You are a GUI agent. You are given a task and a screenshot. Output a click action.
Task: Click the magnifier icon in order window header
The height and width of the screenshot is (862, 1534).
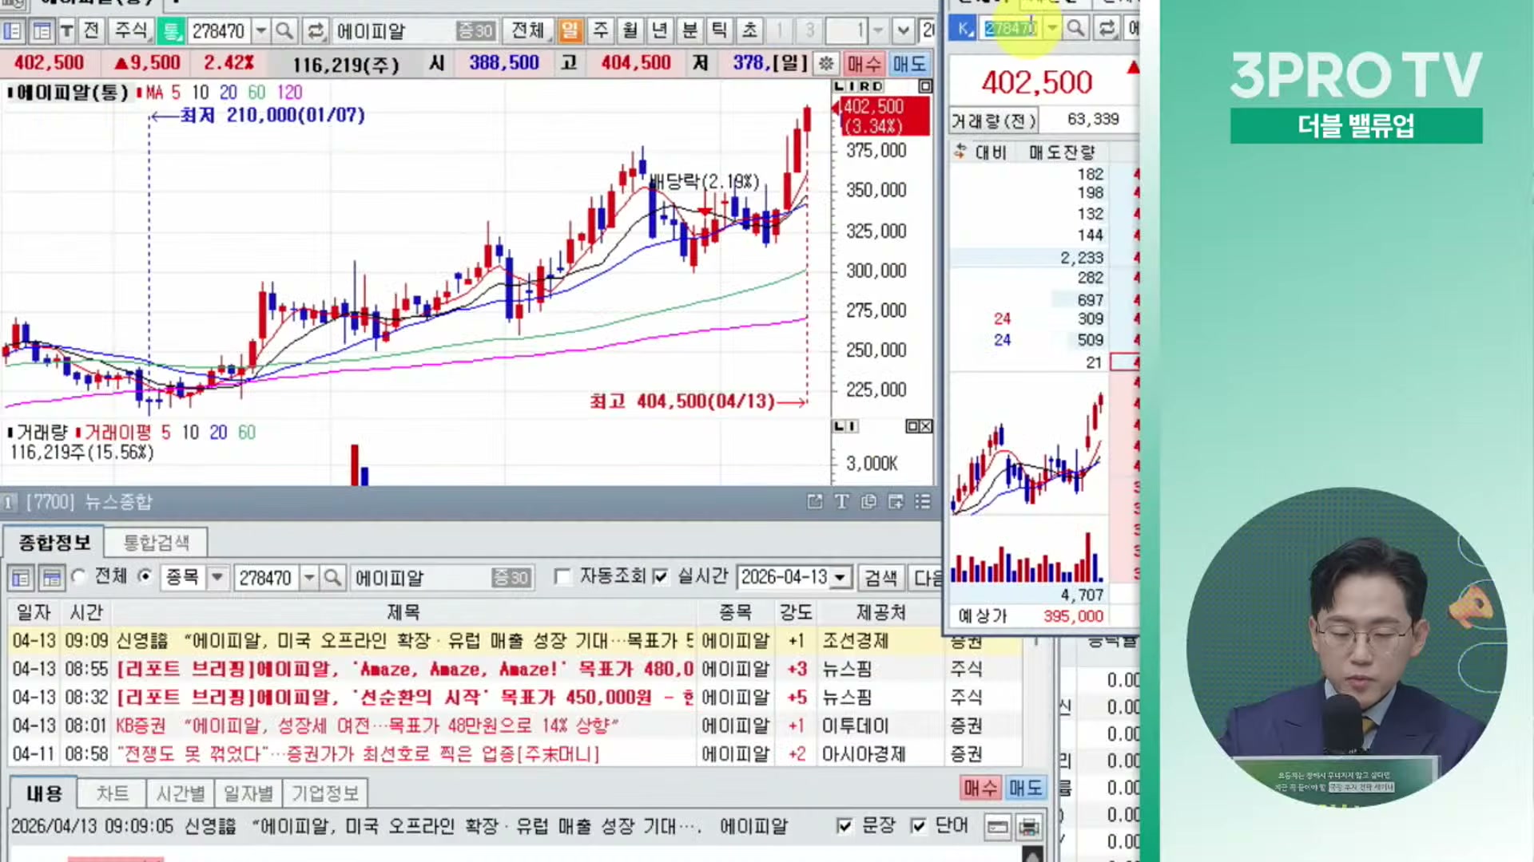click(1075, 29)
